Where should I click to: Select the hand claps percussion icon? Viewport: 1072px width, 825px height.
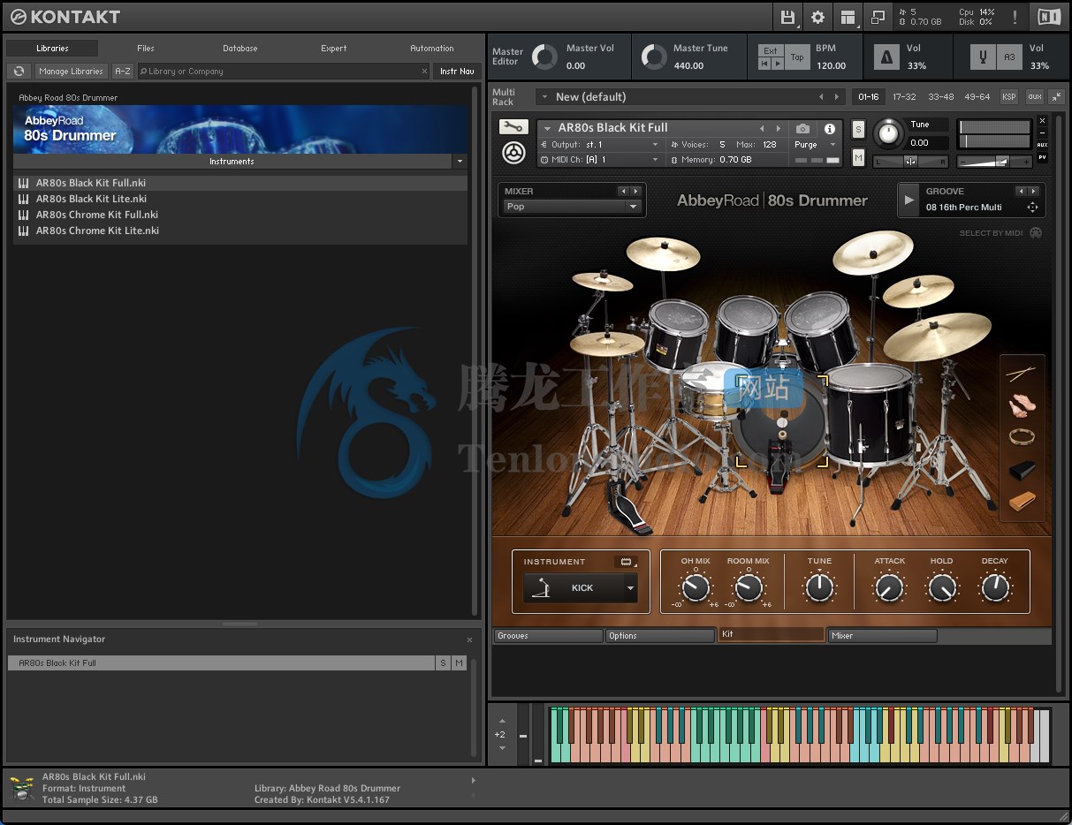[1023, 405]
